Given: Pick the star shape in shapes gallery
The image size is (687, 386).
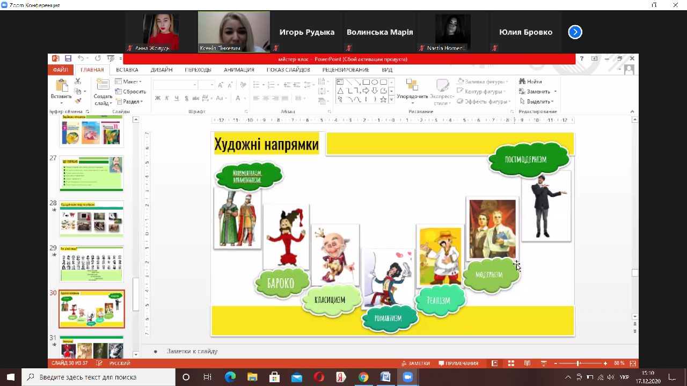Looking at the screenshot, I should (x=383, y=99).
